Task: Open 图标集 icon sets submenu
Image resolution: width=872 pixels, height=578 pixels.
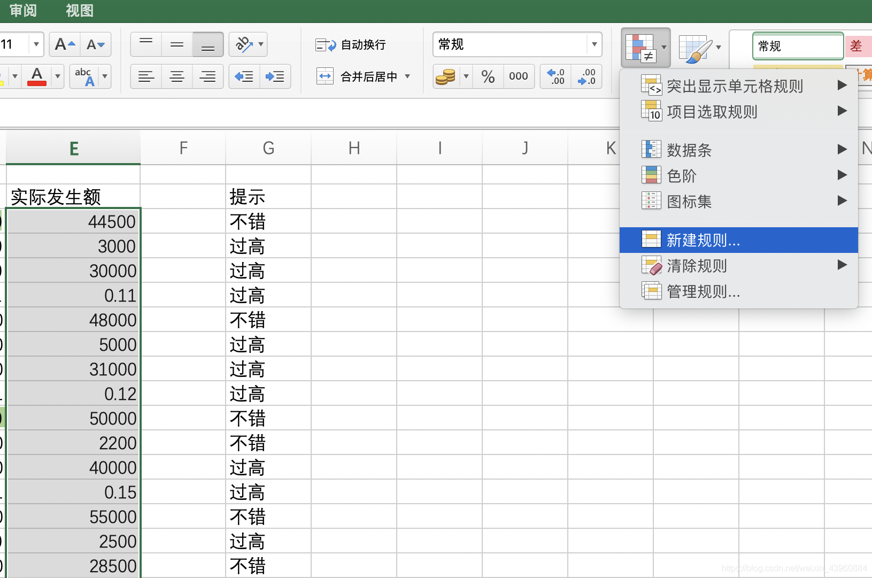Action: coord(739,201)
